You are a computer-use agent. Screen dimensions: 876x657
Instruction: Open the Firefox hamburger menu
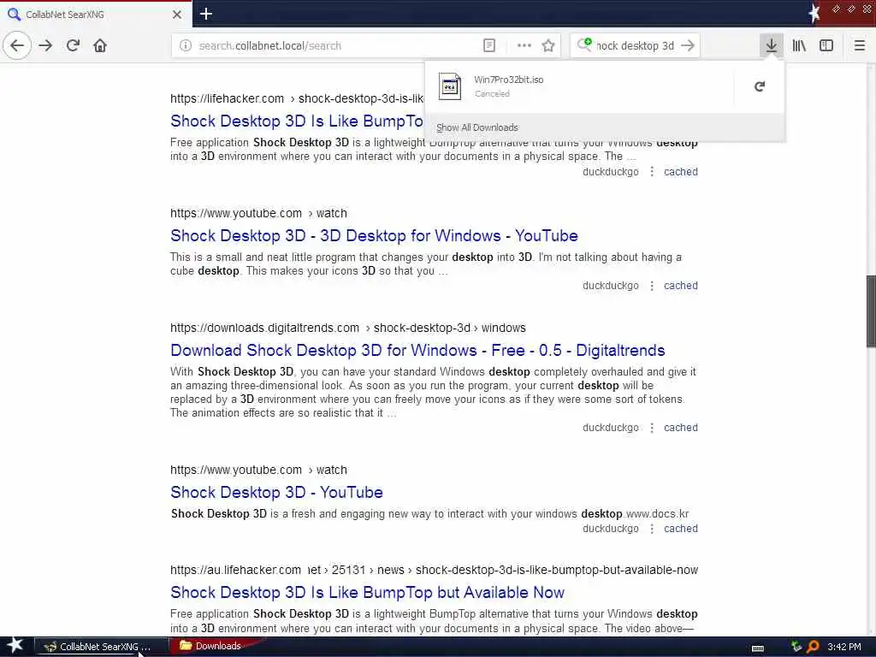tap(860, 45)
